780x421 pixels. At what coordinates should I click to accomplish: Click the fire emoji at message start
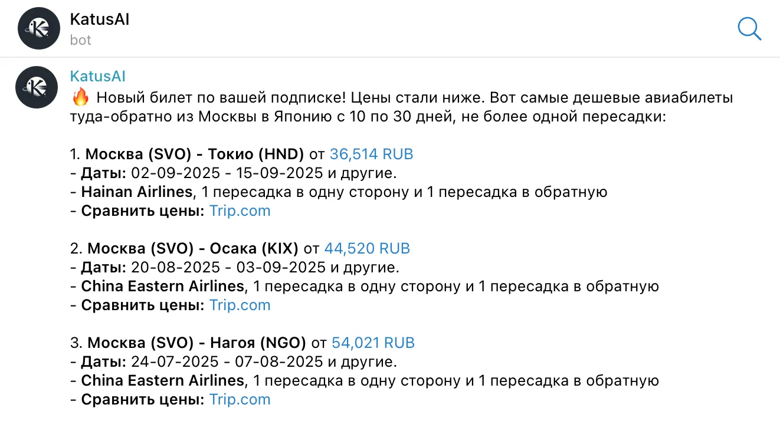(x=79, y=98)
